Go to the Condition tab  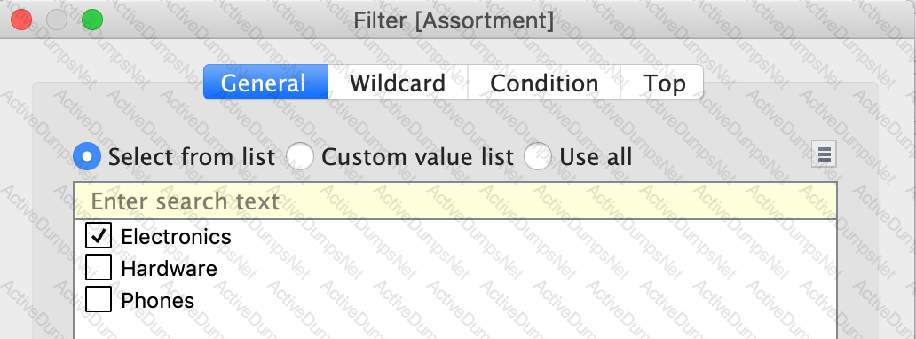tap(544, 83)
